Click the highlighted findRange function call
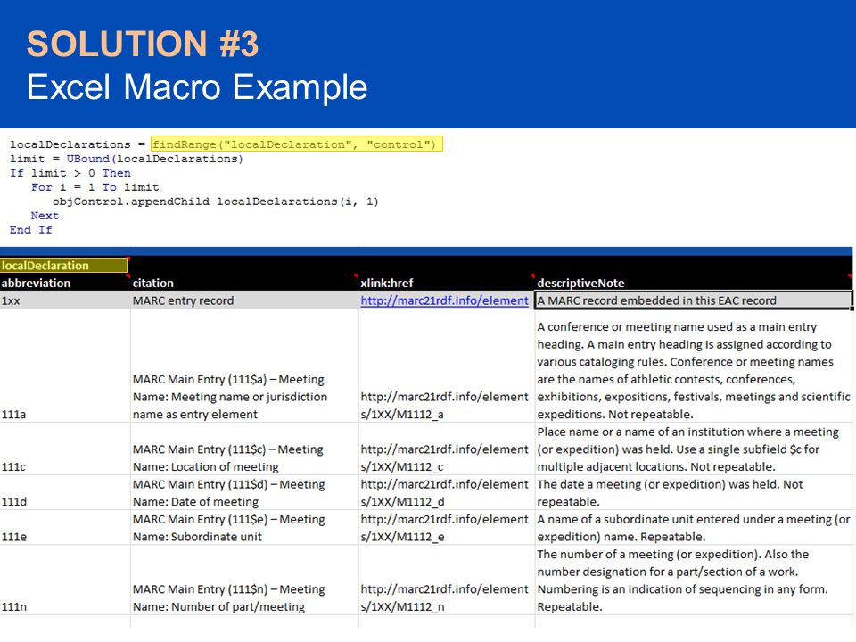 click(x=296, y=144)
